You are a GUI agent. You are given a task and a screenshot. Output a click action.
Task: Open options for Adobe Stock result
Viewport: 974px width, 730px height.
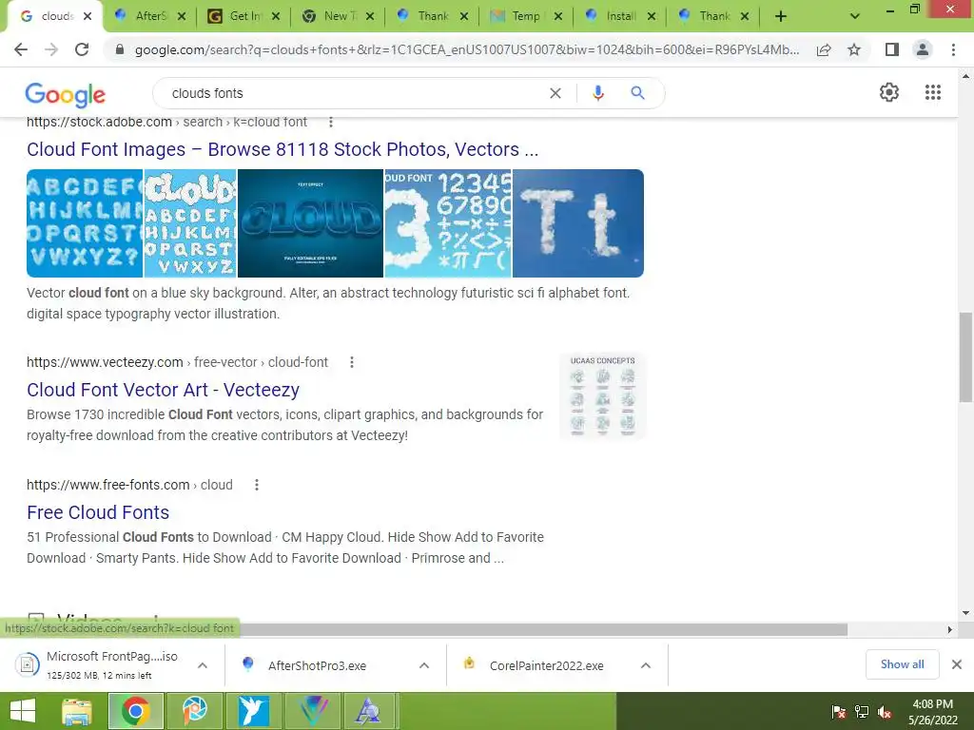tap(331, 123)
